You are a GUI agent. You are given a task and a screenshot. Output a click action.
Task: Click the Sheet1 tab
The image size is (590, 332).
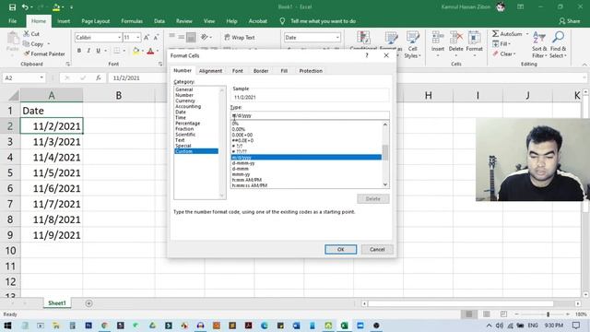(x=57, y=303)
